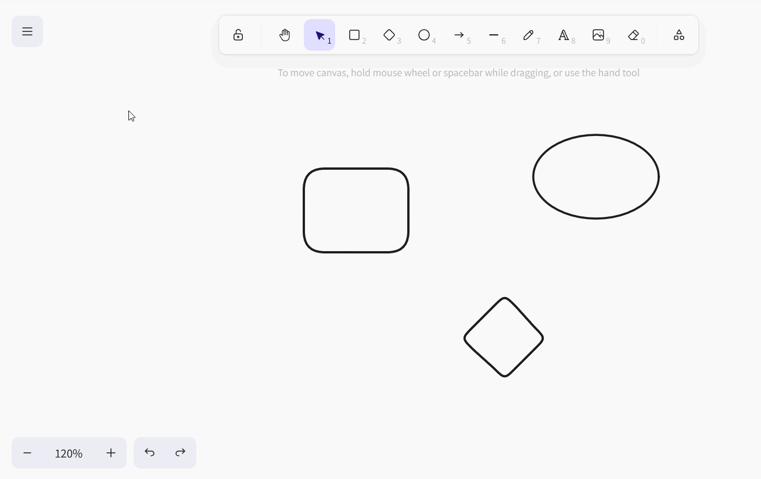Image resolution: width=761 pixels, height=479 pixels.
Task: Open the hamburger main menu
Action: click(27, 31)
